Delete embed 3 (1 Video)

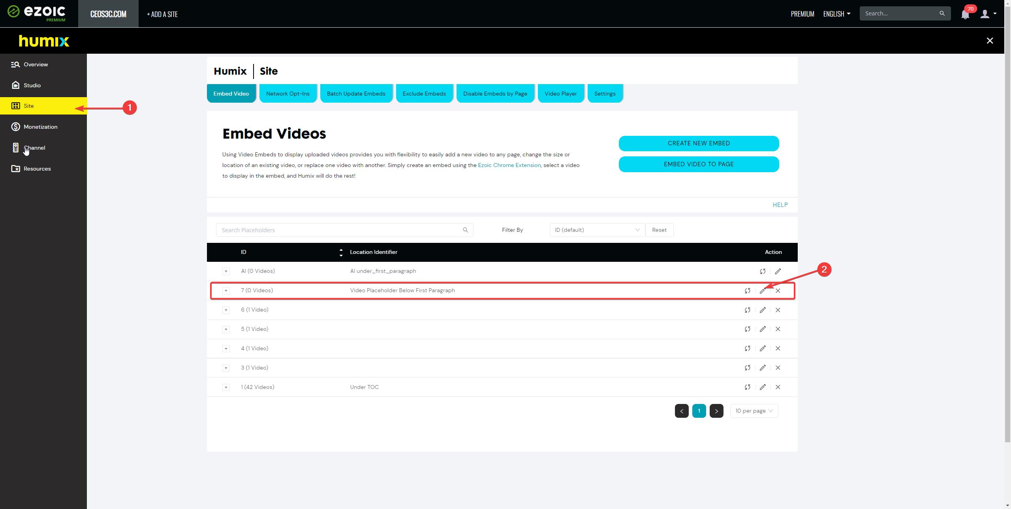[778, 368]
